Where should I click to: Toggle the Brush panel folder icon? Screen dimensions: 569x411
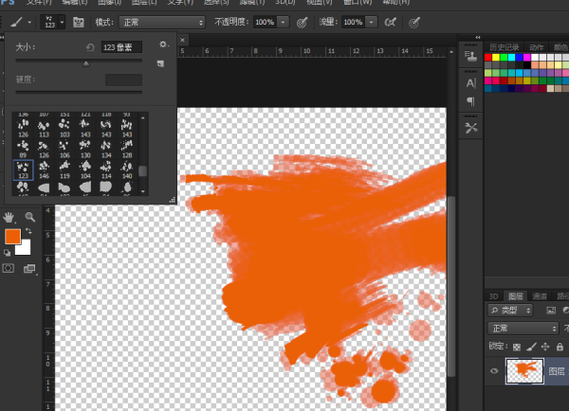[79, 23]
